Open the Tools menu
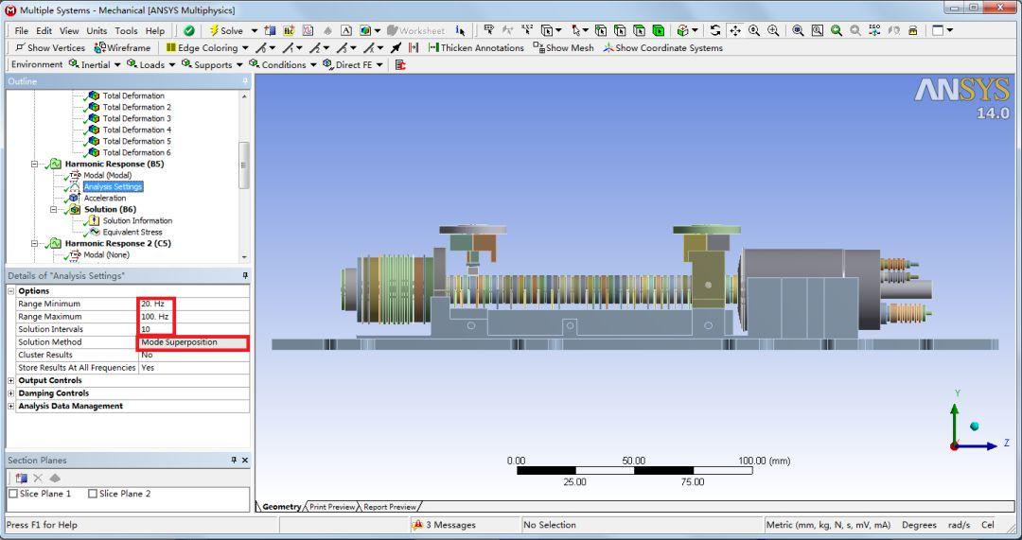This screenshot has height=540, width=1022. click(x=126, y=30)
